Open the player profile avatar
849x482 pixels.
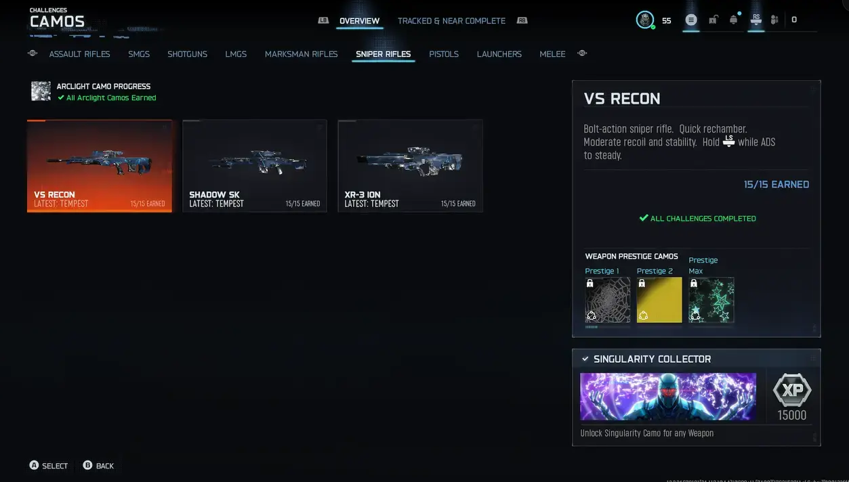click(645, 20)
